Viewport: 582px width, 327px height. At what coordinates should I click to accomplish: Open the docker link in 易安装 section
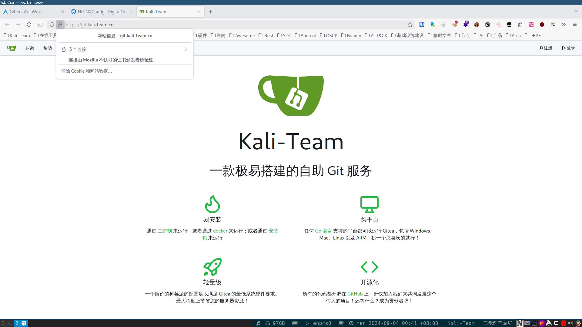pos(220,231)
